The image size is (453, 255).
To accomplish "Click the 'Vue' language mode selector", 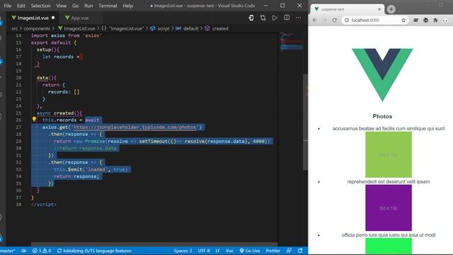I will pos(229,251).
